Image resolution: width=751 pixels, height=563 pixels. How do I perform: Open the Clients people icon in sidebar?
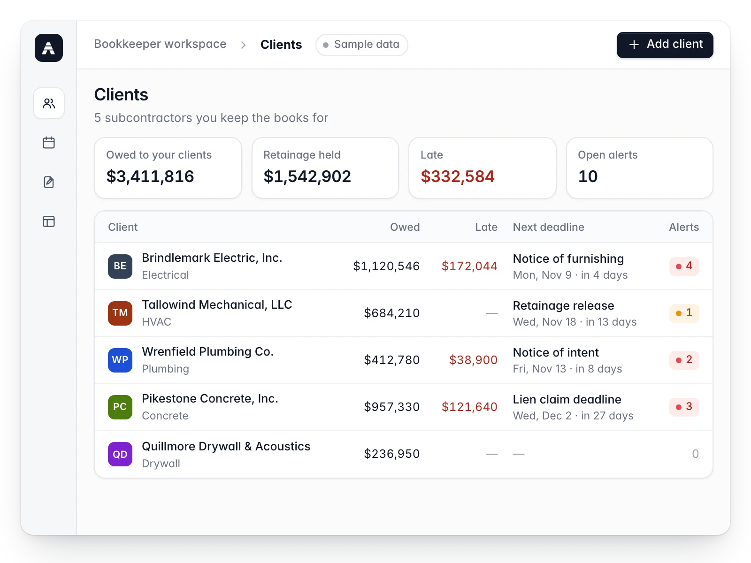[x=49, y=103]
